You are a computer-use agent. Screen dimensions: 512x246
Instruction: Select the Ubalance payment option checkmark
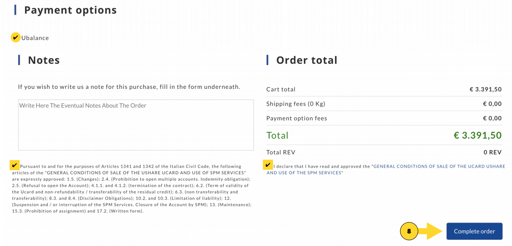coord(15,38)
